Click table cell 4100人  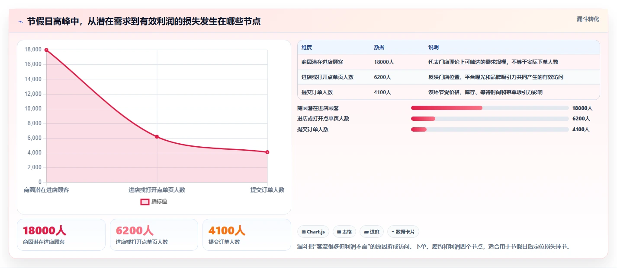coord(382,92)
